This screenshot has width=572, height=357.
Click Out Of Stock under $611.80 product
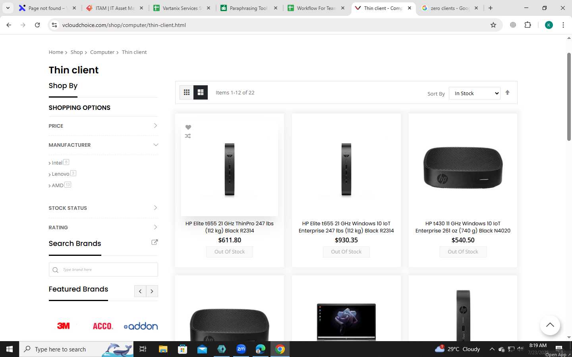[x=230, y=251]
